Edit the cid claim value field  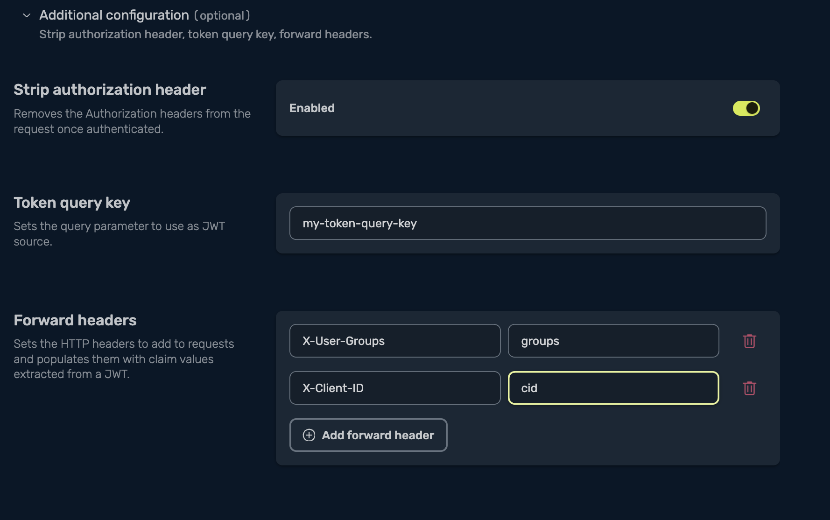pos(613,388)
